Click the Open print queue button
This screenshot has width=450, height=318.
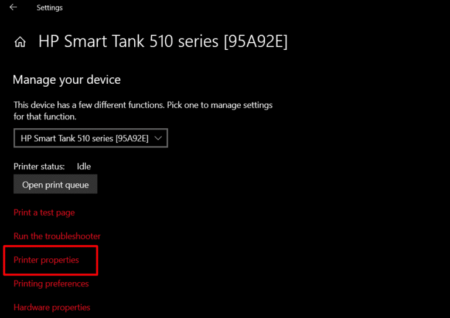click(x=56, y=185)
